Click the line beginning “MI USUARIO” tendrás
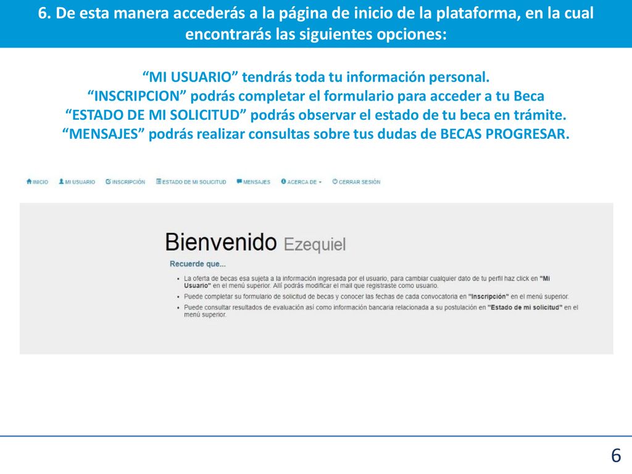Screen dimensions: 632x474 tap(316, 77)
